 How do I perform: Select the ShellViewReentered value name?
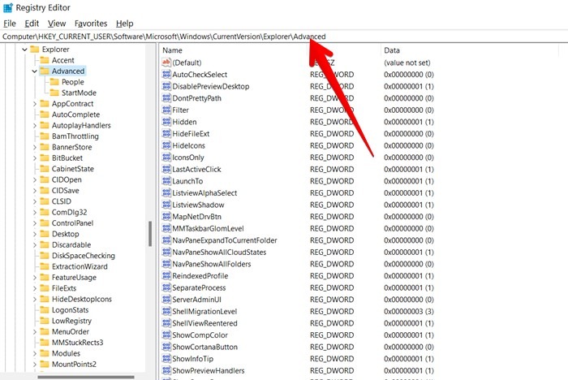tap(204, 323)
